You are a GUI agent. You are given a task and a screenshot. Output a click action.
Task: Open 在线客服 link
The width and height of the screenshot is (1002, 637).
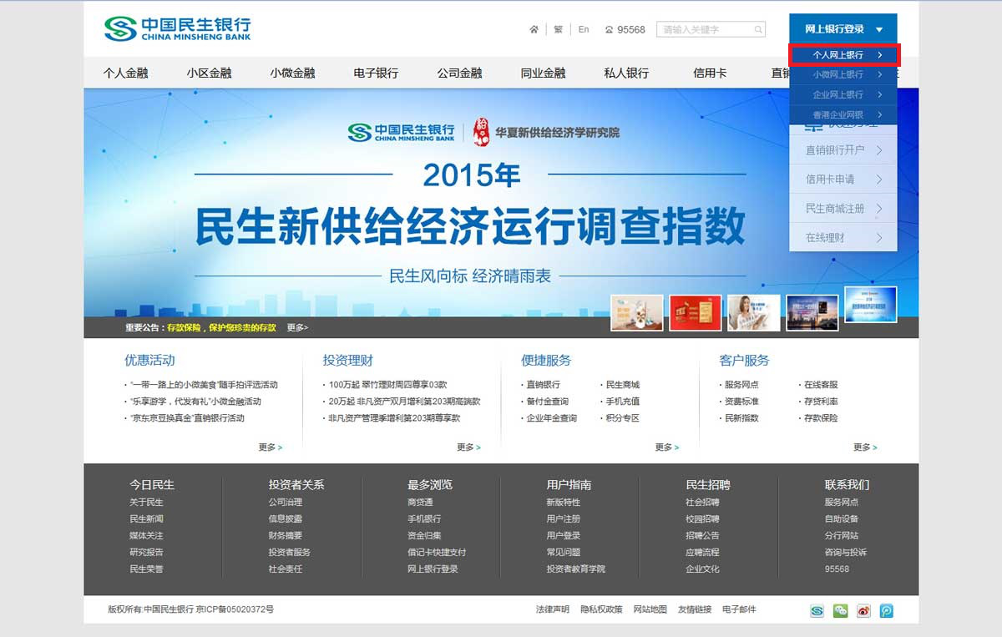pos(821,385)
